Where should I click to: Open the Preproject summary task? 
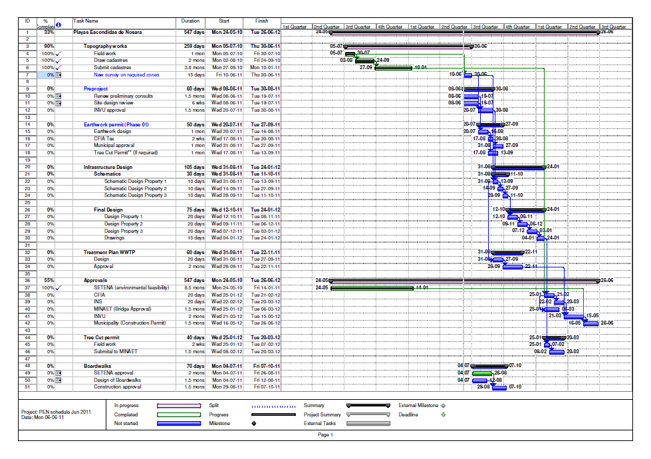click(x=96, y=89)
